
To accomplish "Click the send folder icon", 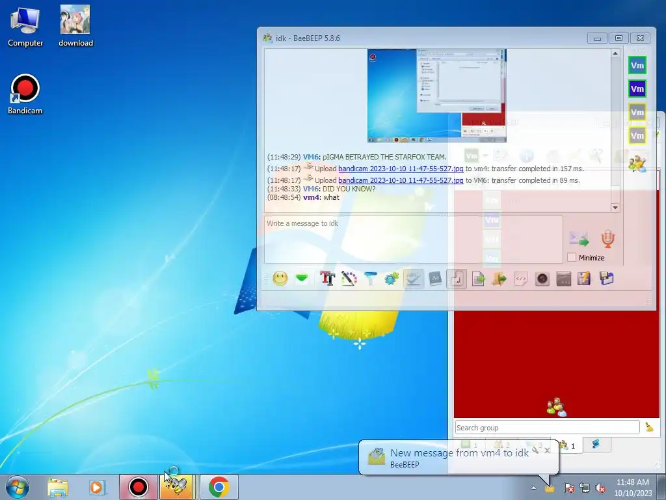I will tap(499, 279).
